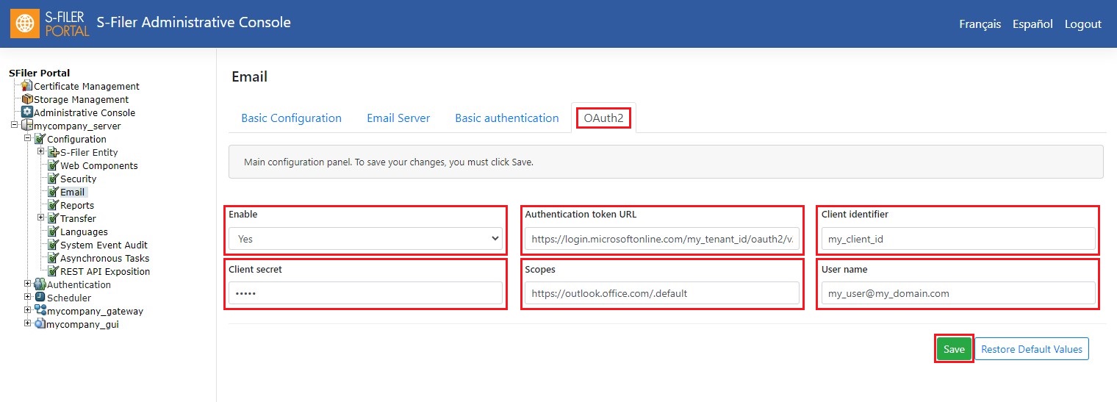Click the Logout link
Image resolution: width=1117 pixels, height=402 pixels.
[x=1083, y=24]
